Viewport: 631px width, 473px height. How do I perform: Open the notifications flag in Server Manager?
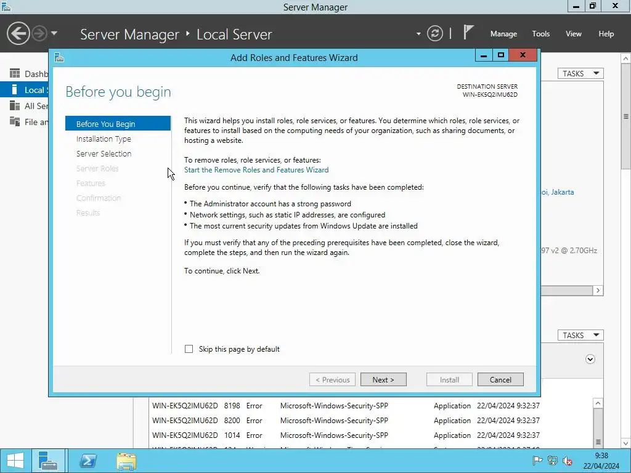point(468,32)
